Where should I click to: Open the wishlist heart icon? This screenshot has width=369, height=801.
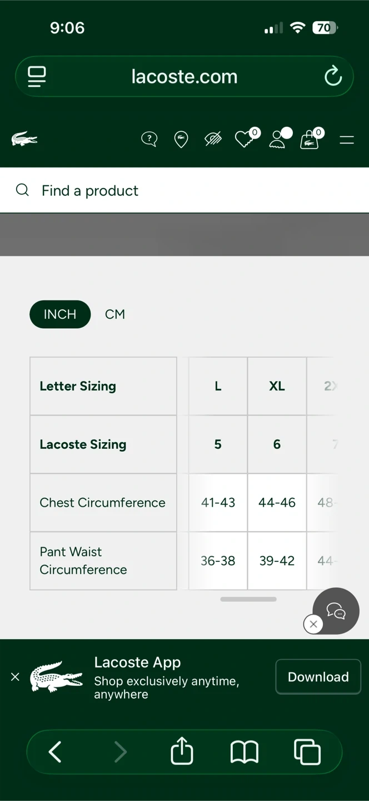tap(245, 139)
